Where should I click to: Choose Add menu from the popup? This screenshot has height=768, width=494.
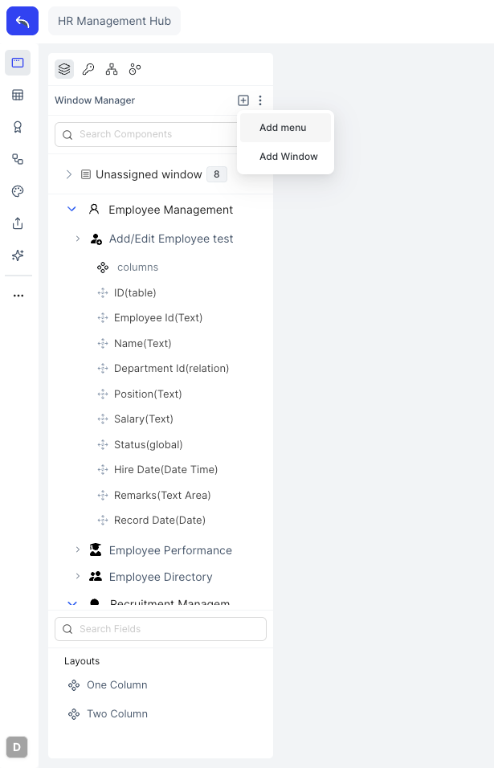[x=285, y=128]
